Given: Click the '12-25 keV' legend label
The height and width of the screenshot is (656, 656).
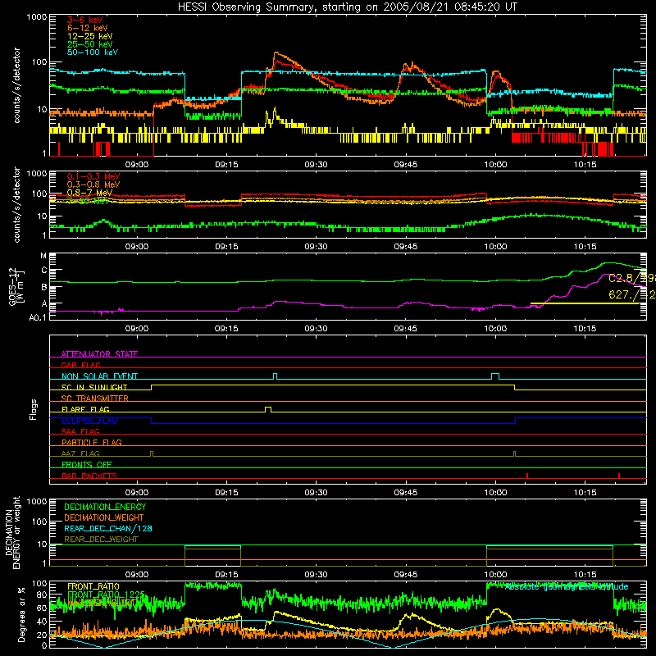Looking at the screenshot, I should point(90,36).
